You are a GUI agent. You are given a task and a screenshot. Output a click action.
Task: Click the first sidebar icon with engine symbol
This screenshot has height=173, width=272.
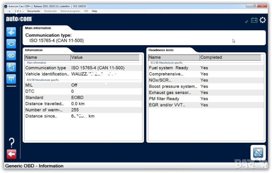(x=11, y=32)
